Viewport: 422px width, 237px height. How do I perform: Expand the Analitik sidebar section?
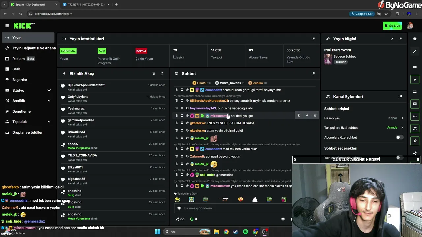tap(49, 101)
